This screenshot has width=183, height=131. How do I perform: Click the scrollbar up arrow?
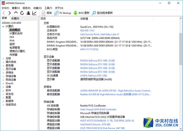point(181,18)
